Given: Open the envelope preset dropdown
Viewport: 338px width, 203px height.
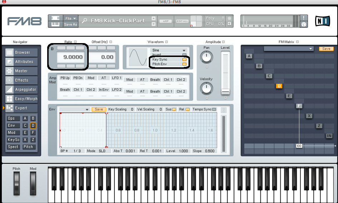Looking at the screenshot, I should (x=75, y=109).
